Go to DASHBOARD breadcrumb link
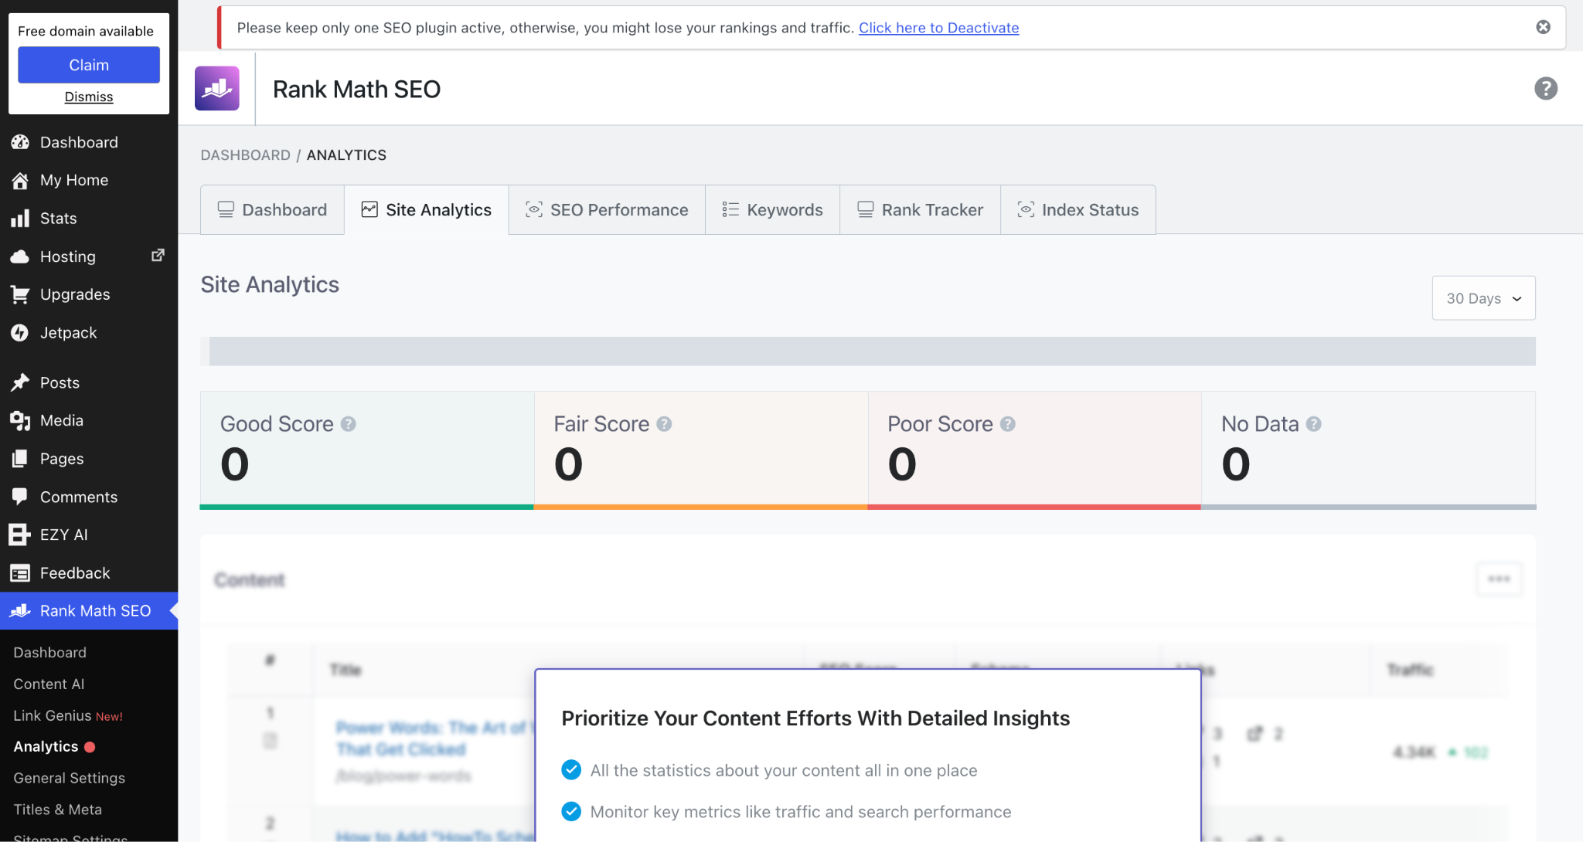The height and width of the screenshot is (842, 1583). 246,155
